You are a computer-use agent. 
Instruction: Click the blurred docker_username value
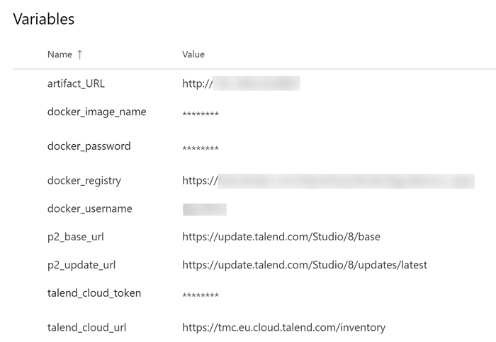point(204,208)
